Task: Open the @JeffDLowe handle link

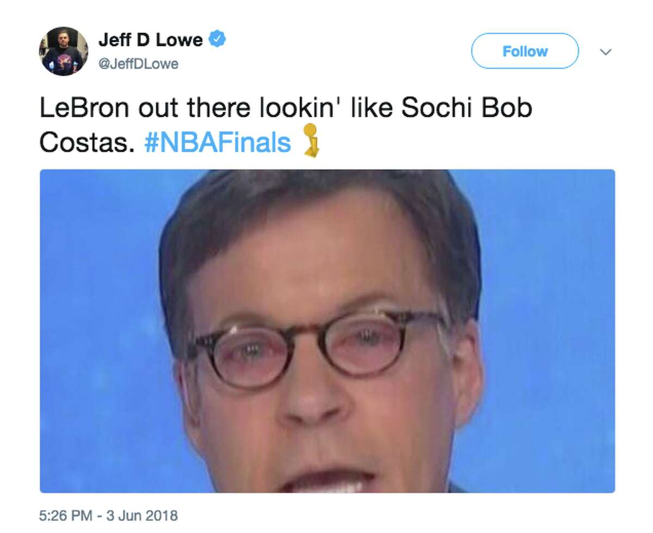Action: pos(138,64)
